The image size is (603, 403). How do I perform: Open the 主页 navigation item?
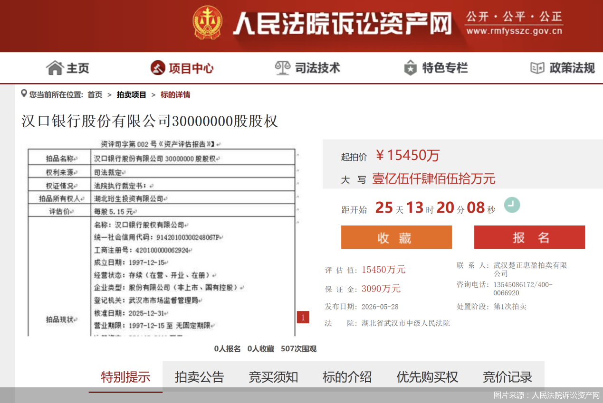68,68
